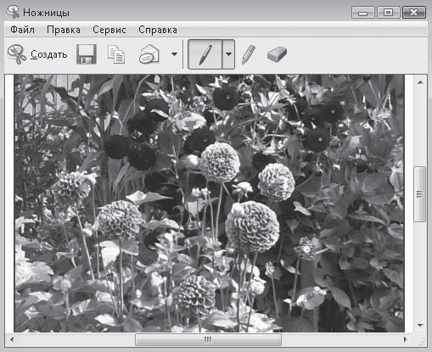Select the Pen tool

coord(205,54)
